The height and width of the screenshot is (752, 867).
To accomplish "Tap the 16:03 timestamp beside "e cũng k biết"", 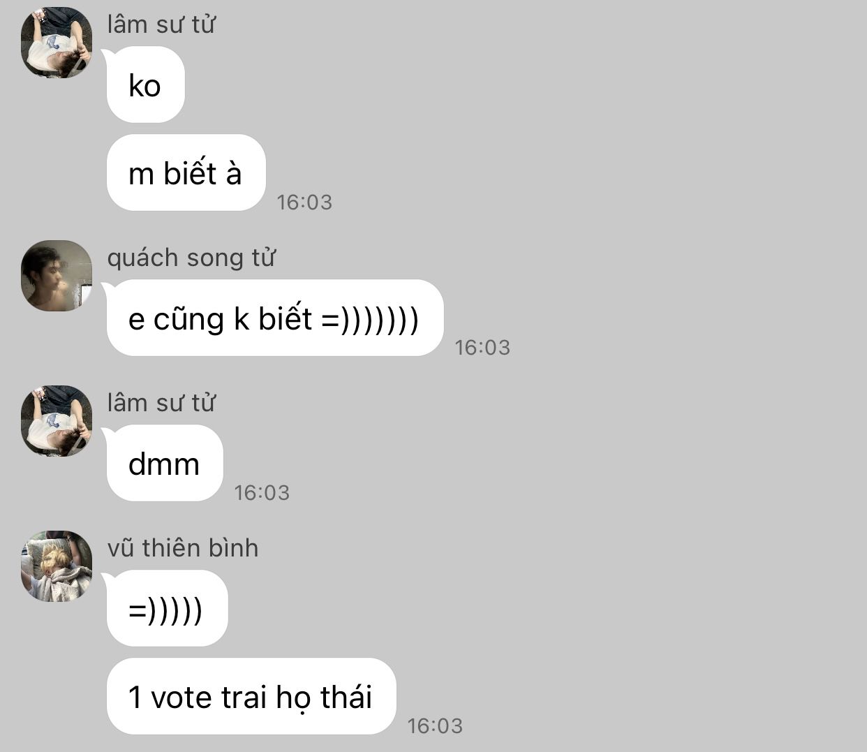I will coord(482,347).
